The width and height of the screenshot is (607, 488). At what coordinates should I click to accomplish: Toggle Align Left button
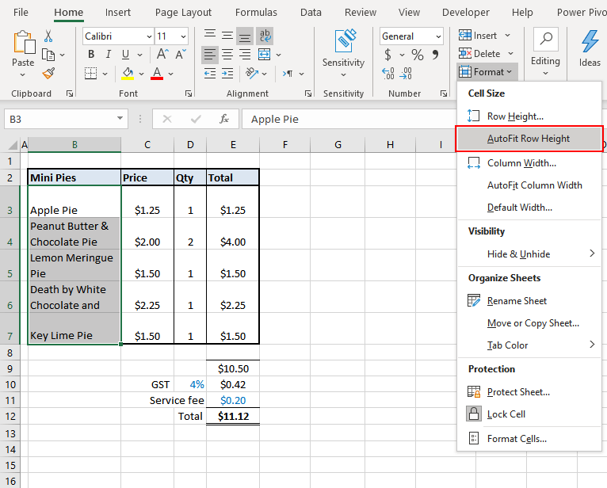(x=210, y=54)
